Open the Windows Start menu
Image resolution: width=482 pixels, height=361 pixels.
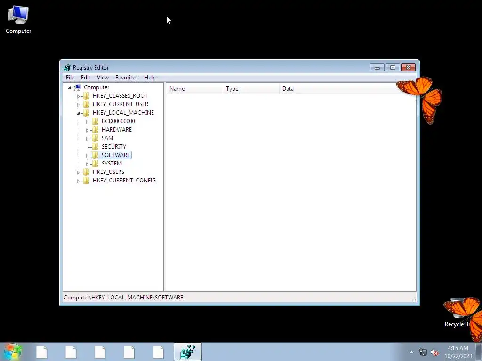[x=13, y=352]
